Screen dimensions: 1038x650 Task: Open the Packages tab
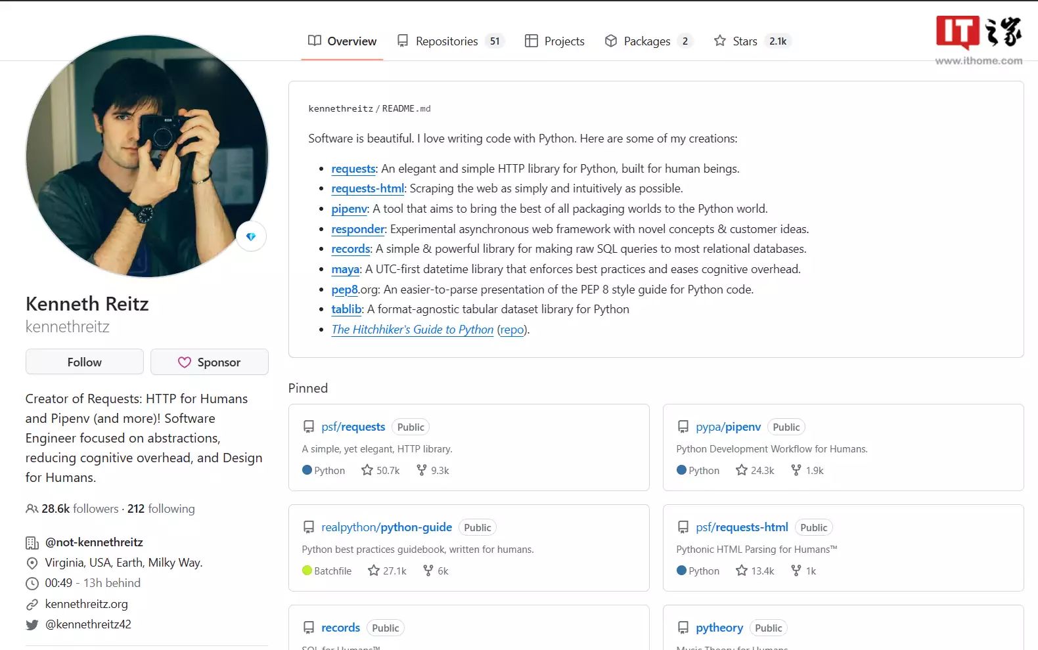click(648, 41)
